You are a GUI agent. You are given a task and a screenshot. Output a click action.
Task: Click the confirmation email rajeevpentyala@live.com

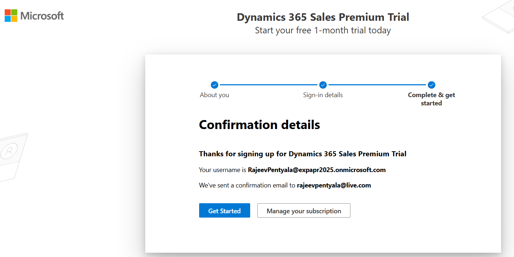coord(334,185)
